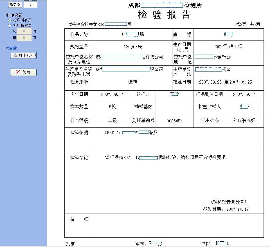
Task: Click the 审核: reviewer label
Action: tap(141, 244)
